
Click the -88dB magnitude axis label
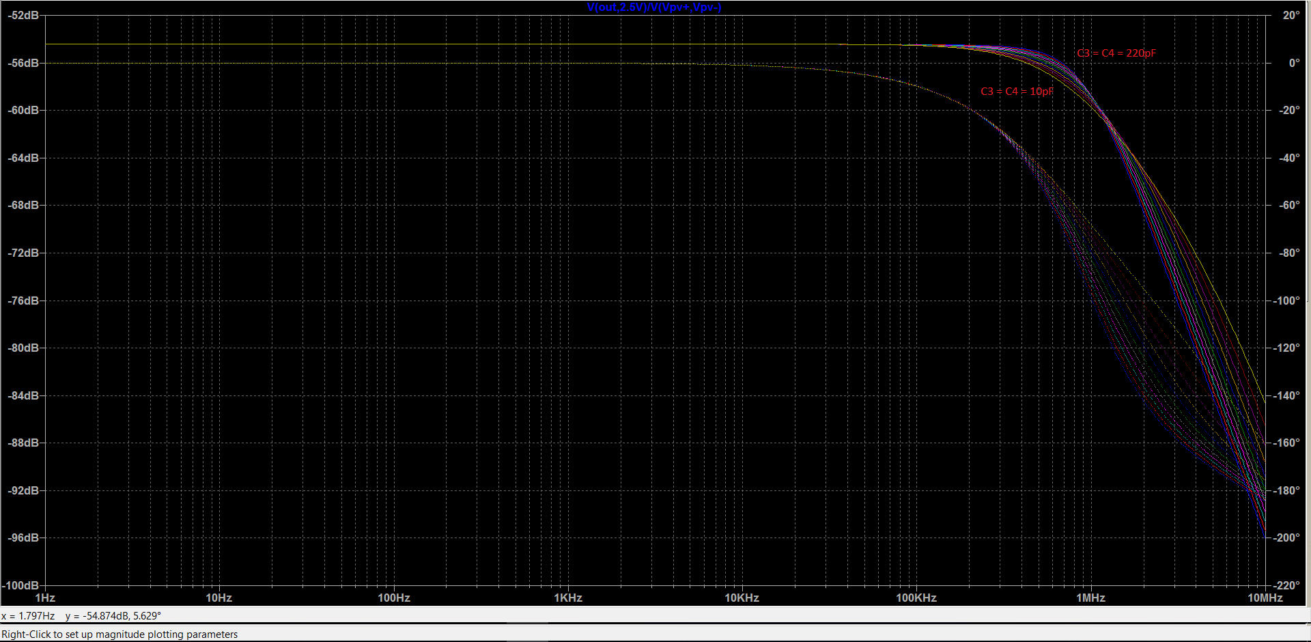[23, 443]
